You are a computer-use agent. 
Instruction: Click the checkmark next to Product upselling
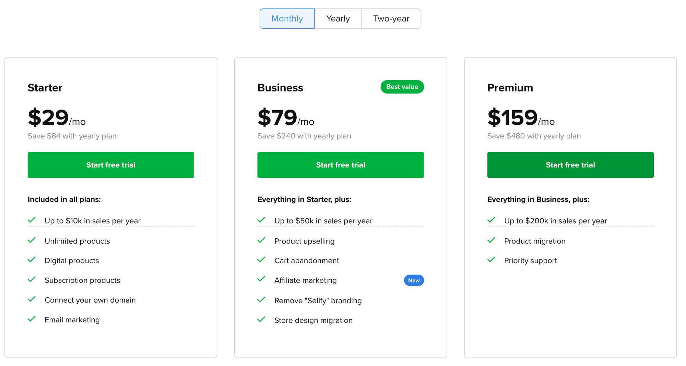[x=261, y=240]
